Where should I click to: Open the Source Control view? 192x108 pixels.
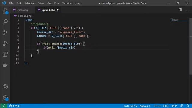[x=5, y=33]
